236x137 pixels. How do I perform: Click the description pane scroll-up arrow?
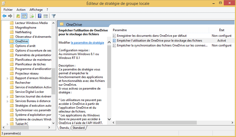[x=109, y=42]
